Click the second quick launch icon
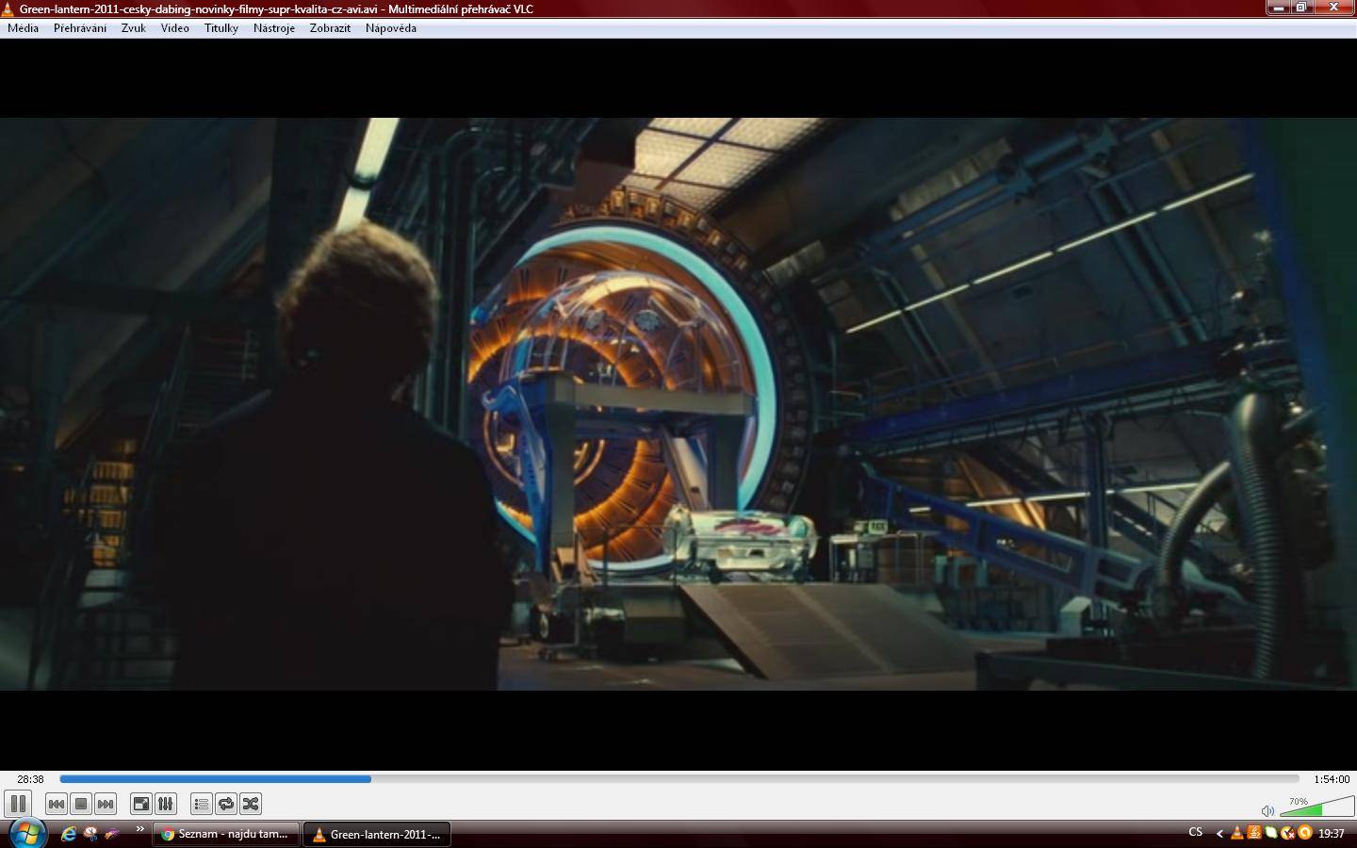This screenshot has width=1357, height=848. click(90, 834)
